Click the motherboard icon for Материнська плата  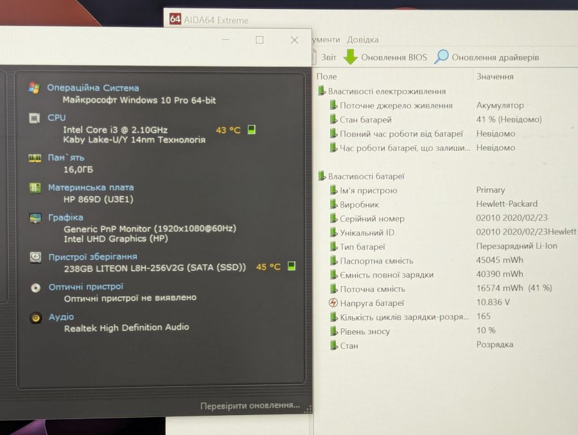(35, 188)
